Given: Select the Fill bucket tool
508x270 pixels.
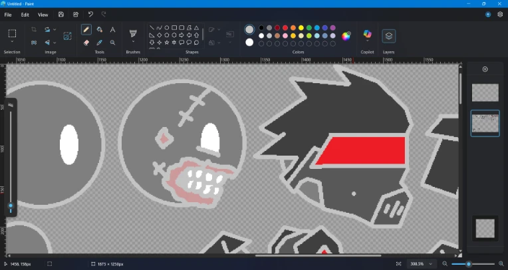Looking at the screenshot, I should click(100, 30).
